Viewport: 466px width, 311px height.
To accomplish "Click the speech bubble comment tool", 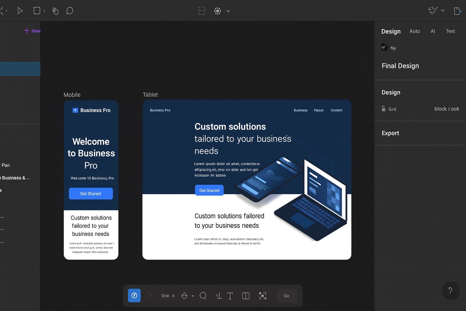I will (70, 11).
